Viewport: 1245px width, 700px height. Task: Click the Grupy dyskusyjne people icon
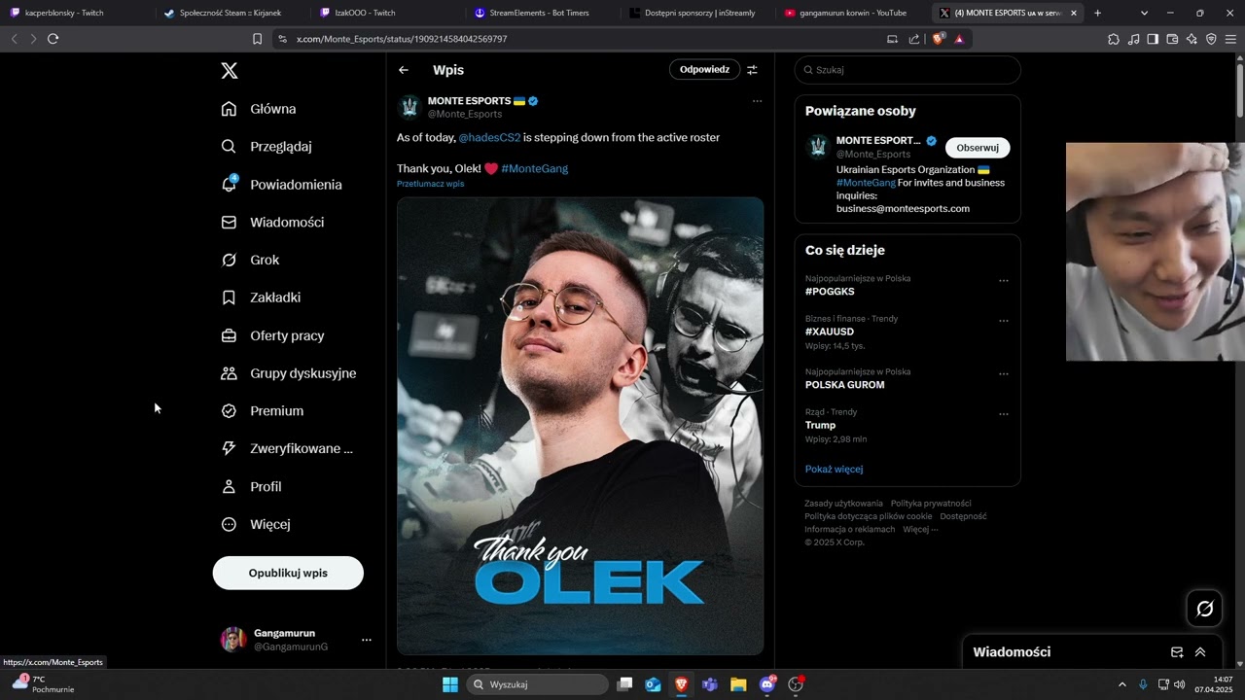[229, 373]
